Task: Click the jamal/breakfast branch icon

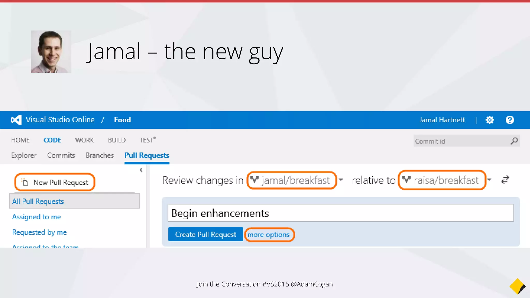Action: click(x=255, y=180)
